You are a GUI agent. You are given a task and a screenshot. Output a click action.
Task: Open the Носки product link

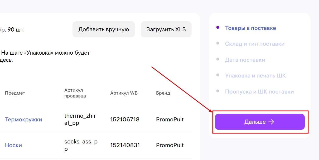pos(13,145)
